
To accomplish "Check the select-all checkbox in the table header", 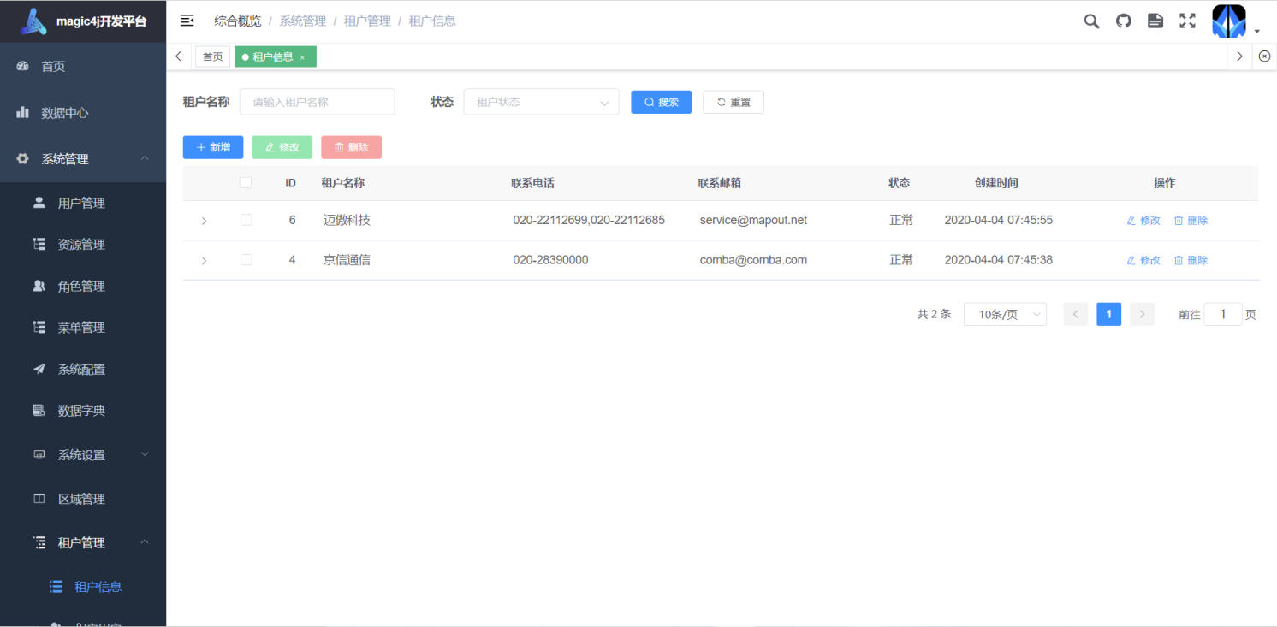I will point(246,182).
